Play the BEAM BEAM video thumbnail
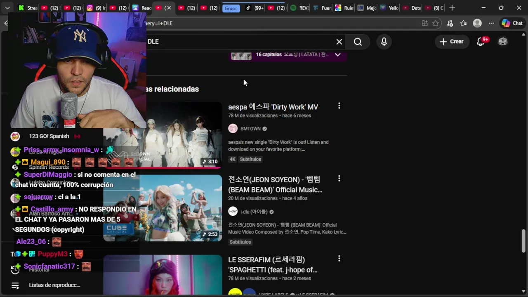 pos(181,208)
